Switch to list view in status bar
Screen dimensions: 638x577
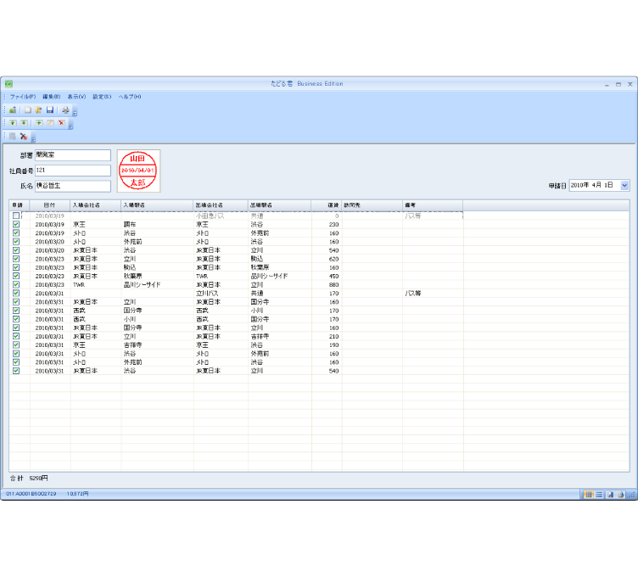click(x=599, y=495)
